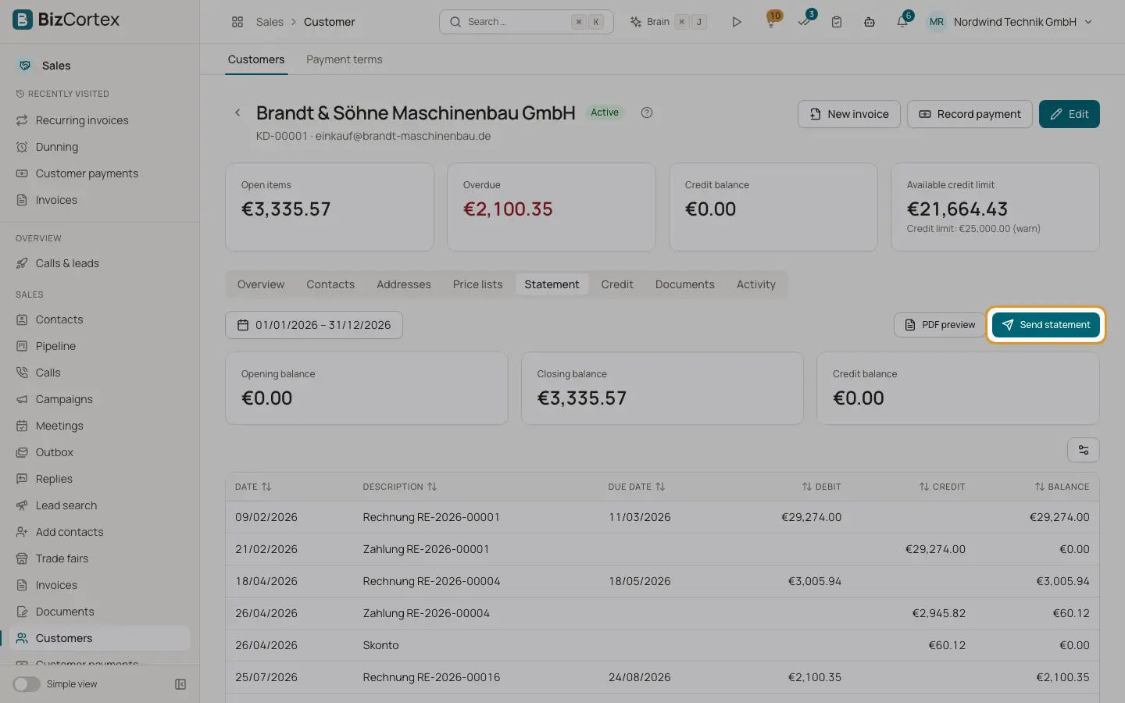Sort the table by the Description column
The image size is (1125, 703).
pyautogui.click(x=400, y=487)
